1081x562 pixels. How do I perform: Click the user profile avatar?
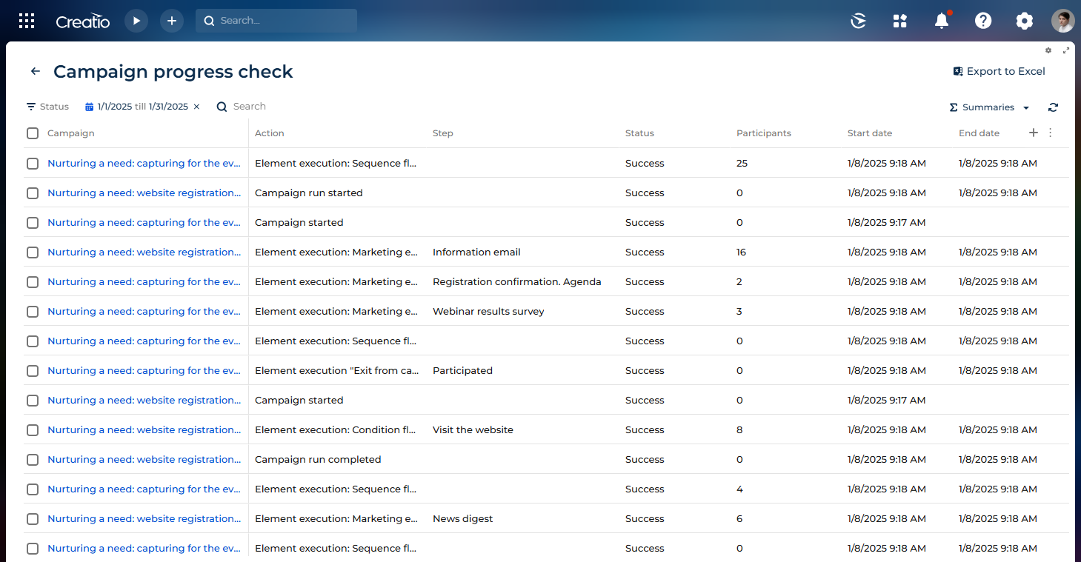click(1063, 21)
